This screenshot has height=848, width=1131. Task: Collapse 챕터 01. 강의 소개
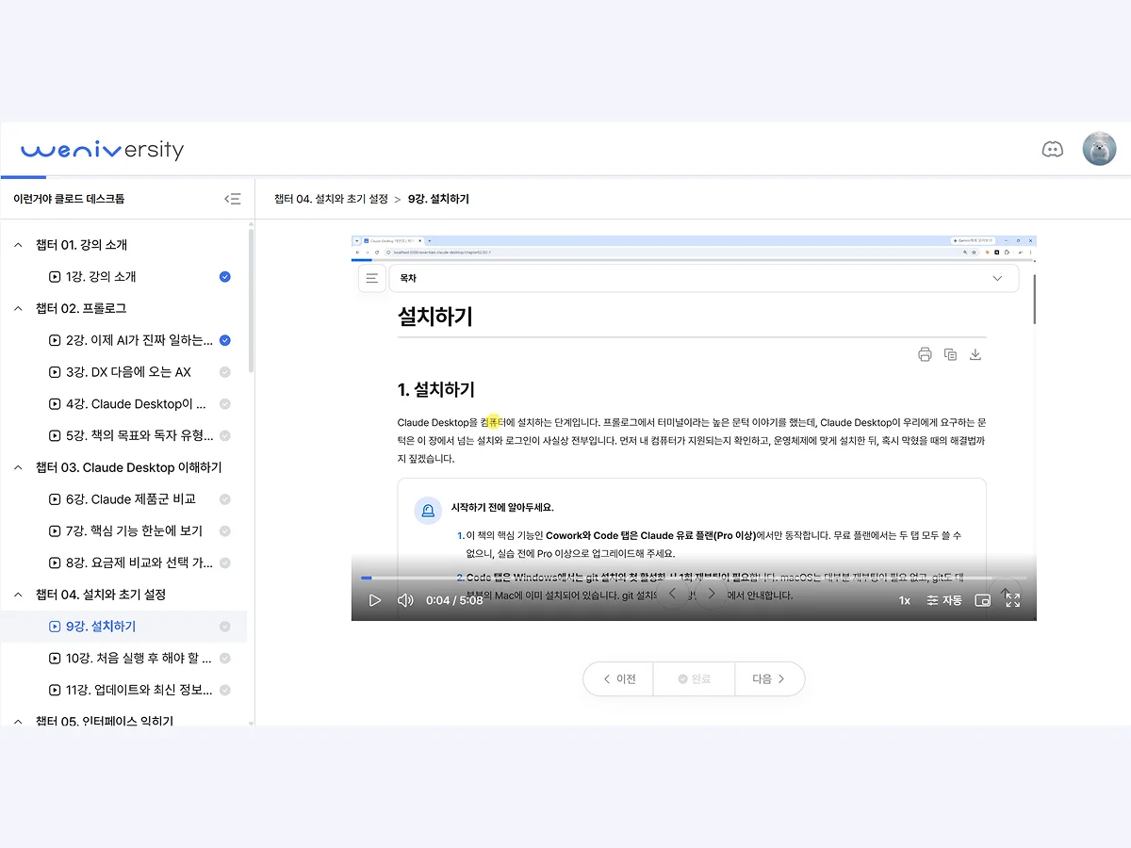point(18,245)
